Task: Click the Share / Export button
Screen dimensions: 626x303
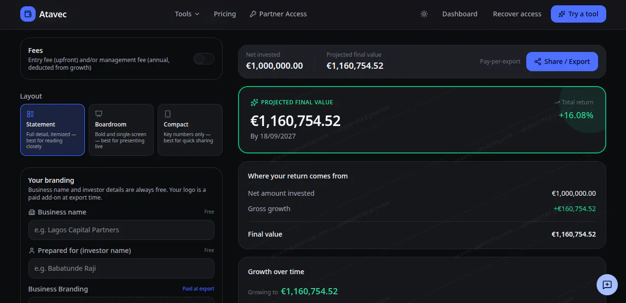Action: tap(562, 62)
